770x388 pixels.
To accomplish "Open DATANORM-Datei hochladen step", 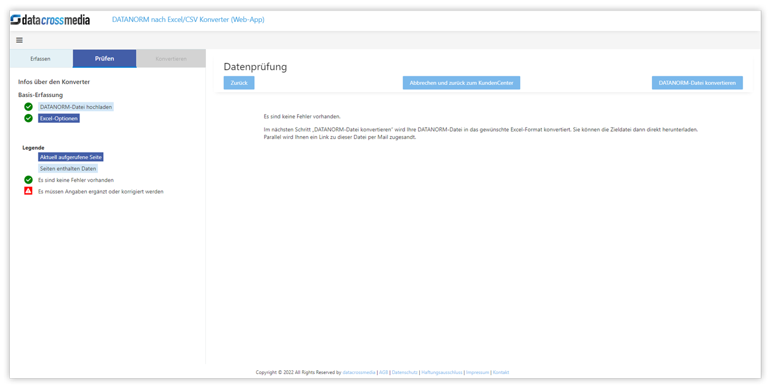I will click(x=76, y=107).
